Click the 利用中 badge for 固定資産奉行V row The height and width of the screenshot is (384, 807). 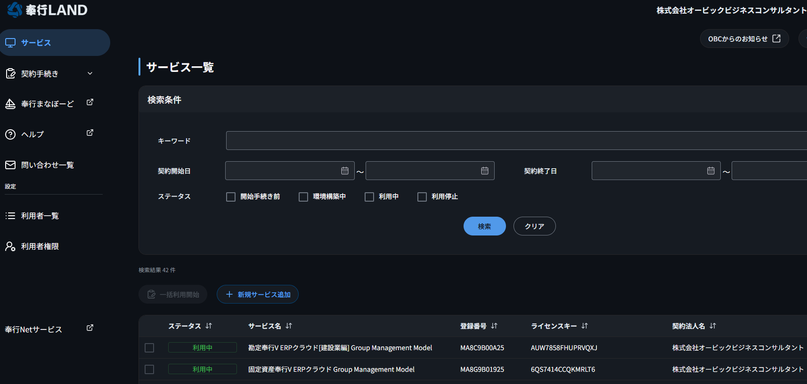tap(203, 369)
